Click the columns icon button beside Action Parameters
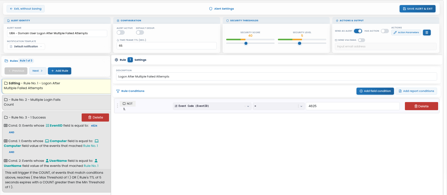 [427, 32]
